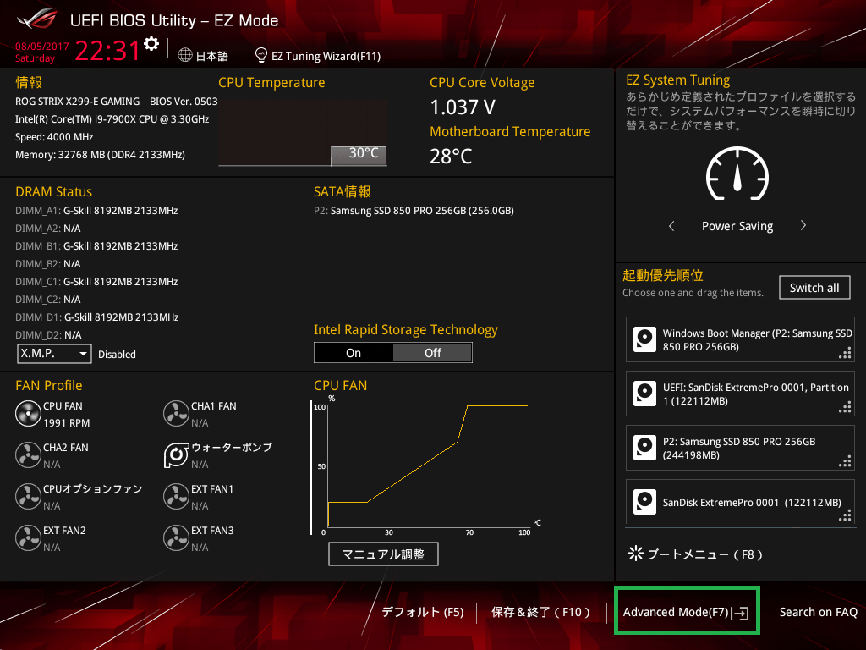
Task: Go to previous EZ System Tuning profile
Action: click(x=671, y=225)
